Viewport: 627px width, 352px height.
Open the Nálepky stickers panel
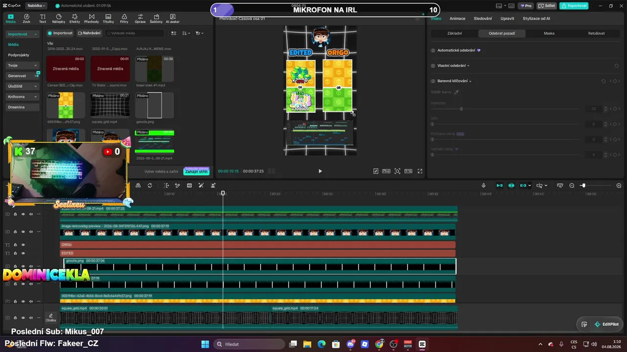(x=59, y=19)
